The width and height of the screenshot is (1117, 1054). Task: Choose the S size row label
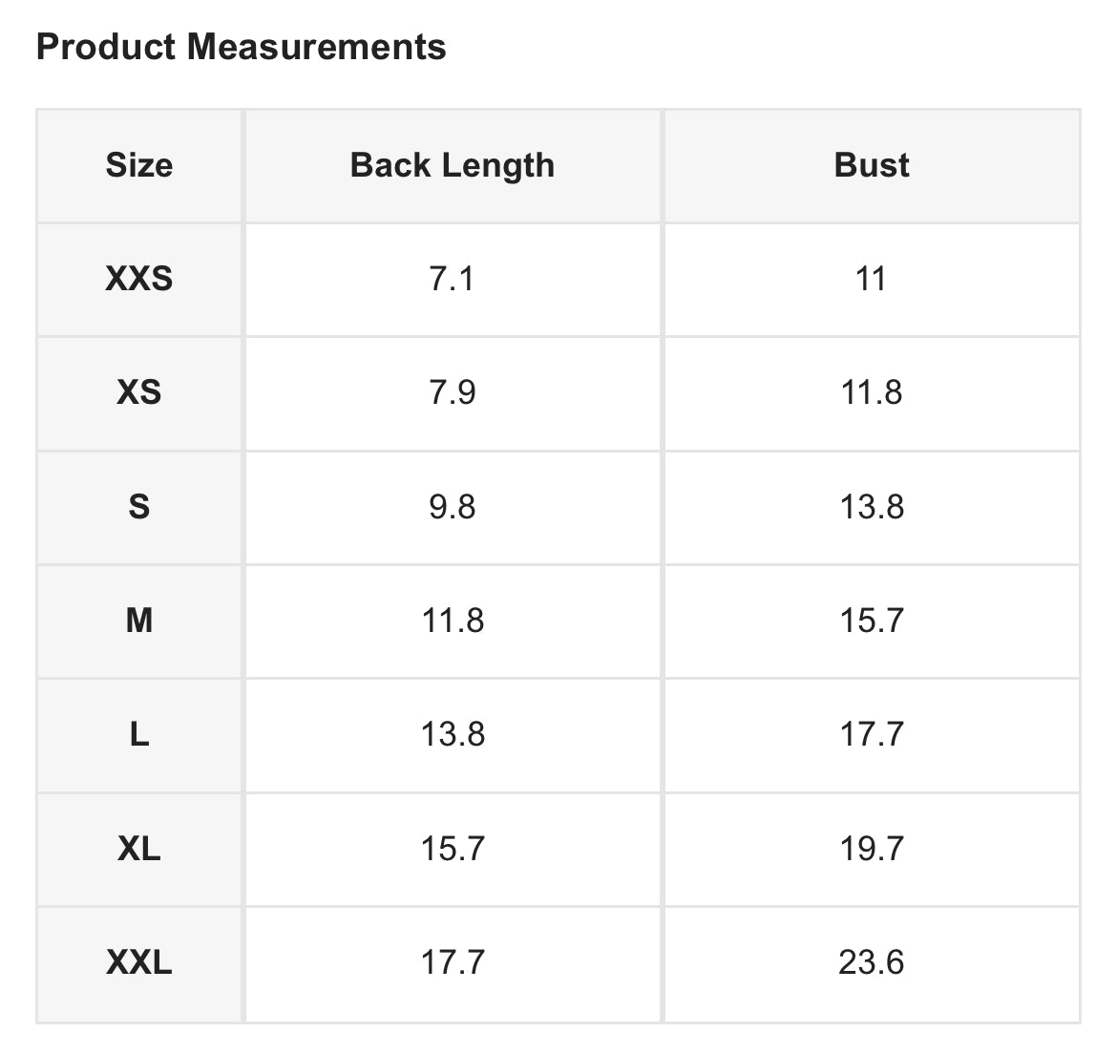(x=139, y=506)
